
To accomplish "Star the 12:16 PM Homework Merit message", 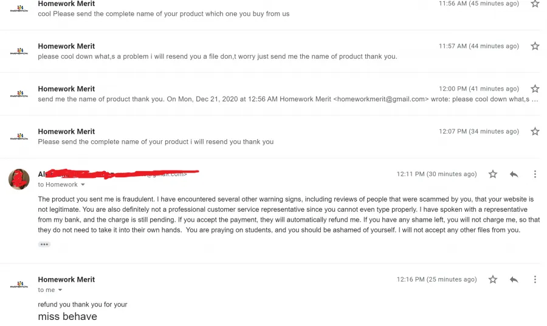I will point(492,279).
